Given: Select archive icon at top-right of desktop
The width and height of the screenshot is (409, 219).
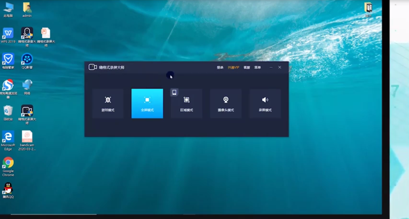Looking at the screenshot, I should coord(368,10).
